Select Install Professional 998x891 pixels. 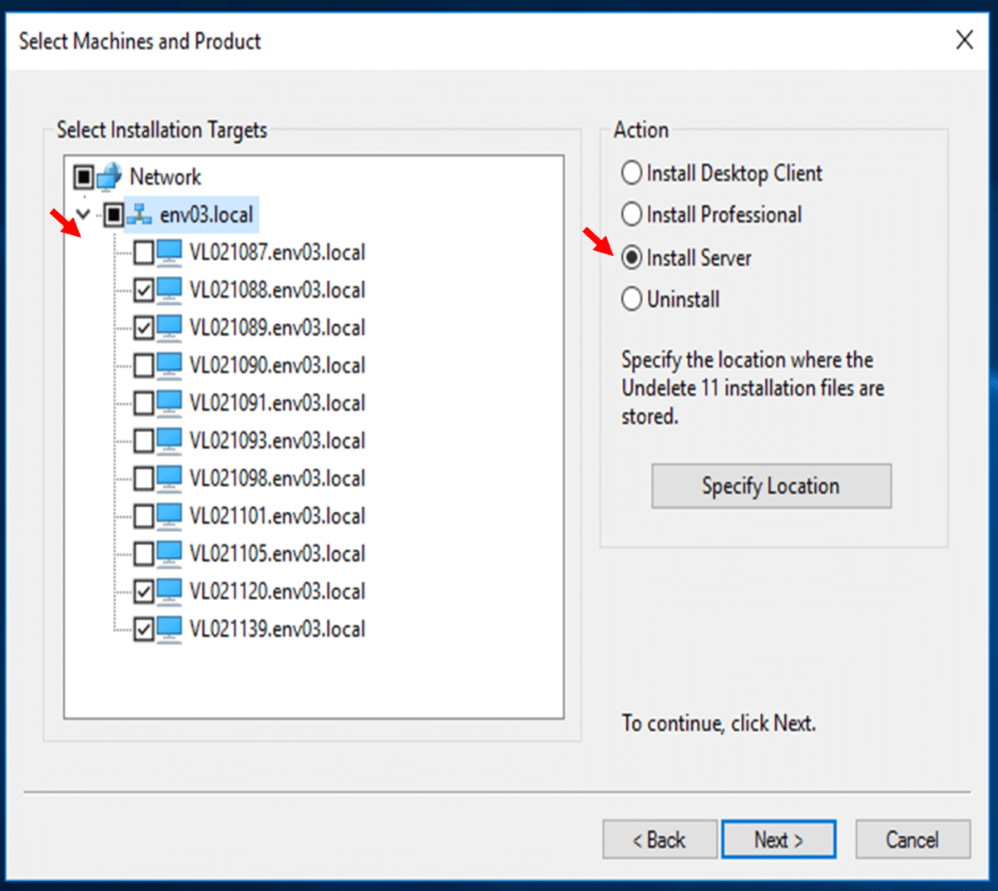coord(631,214)
